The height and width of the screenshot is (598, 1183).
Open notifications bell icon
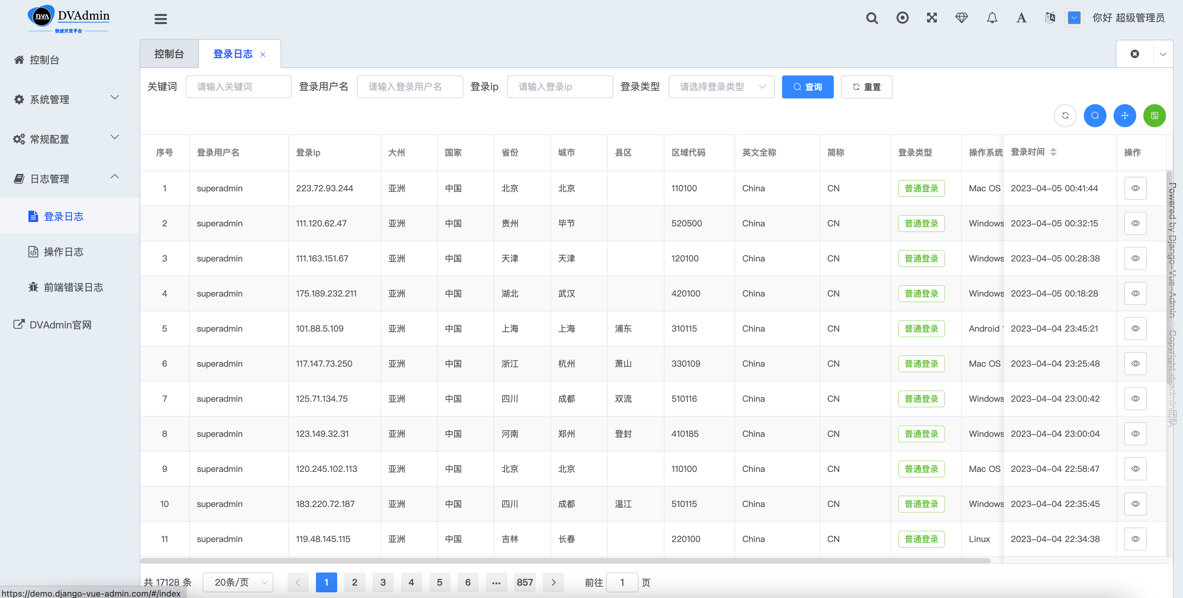click(992, 18)
